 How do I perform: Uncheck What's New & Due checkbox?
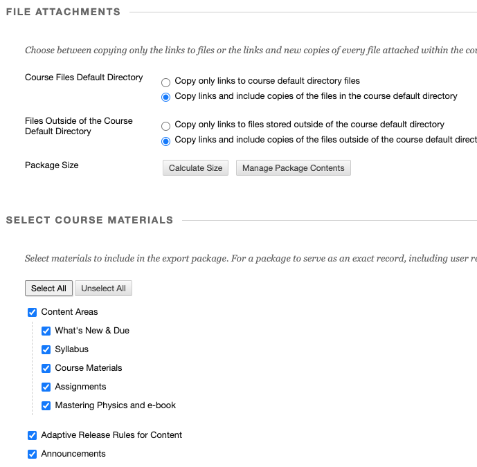point(46,331)
